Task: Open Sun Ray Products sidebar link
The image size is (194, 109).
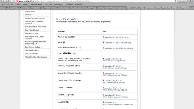Action: point(32,50)
